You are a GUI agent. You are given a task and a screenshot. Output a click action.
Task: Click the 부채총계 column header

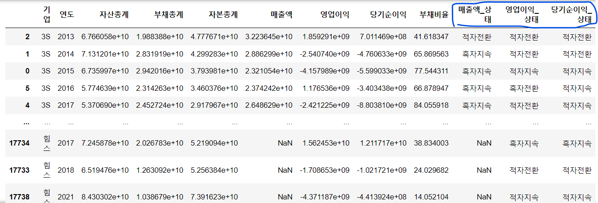168,14
